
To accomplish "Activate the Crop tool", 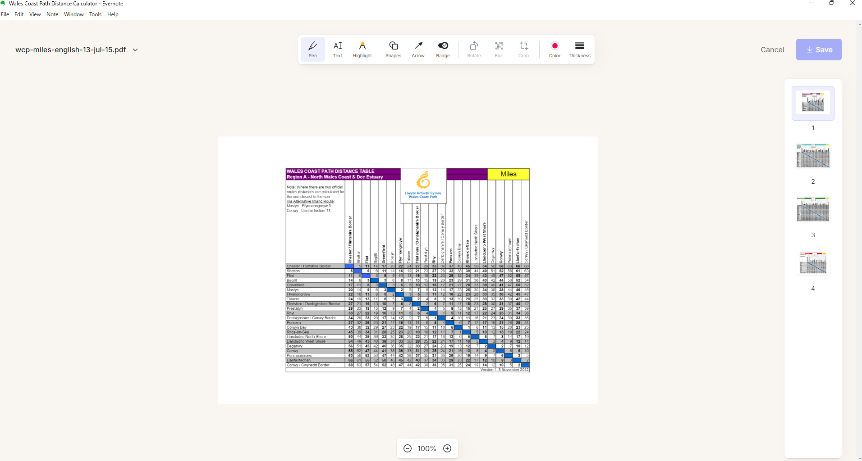I will (523, 49).
